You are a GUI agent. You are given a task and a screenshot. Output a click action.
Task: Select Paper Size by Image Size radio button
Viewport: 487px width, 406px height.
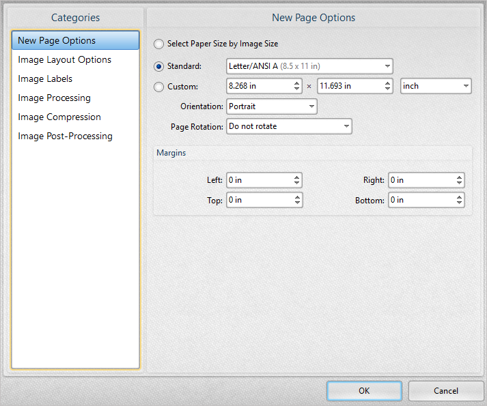coord(159,44)
